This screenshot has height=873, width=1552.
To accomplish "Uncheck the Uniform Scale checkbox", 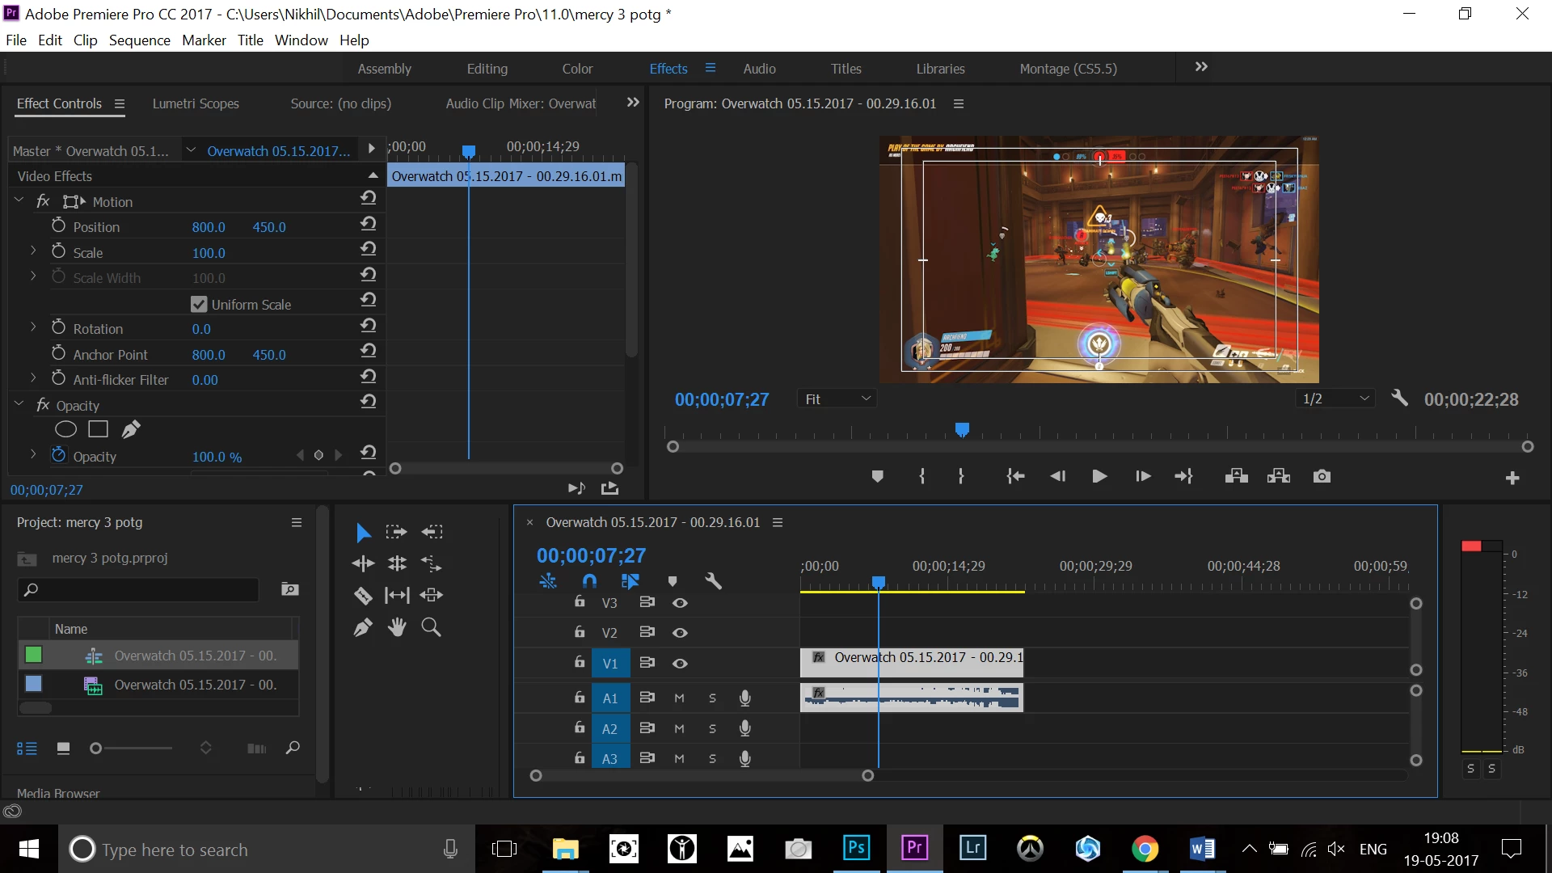I will pos(199,305).
